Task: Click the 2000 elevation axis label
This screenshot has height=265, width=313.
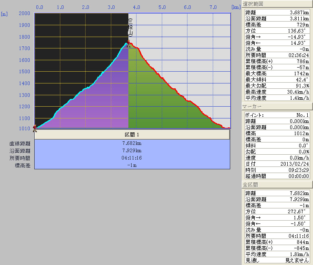Action: click(x=24, y=13)
